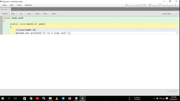The width and height of the screenshot is (180, 101).
Task: Click the editor's left line-number margin
Action: (1, 25)
